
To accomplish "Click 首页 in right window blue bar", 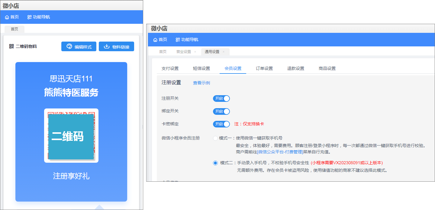I will pyautogui.click(x=163, y=40).
